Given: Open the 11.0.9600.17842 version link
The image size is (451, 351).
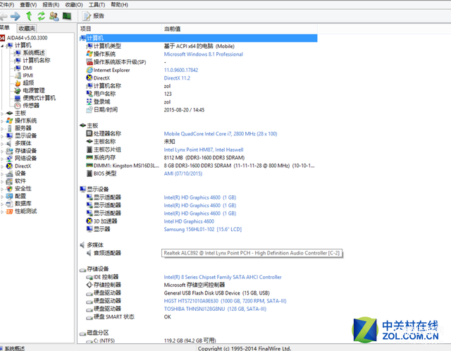Looking at the screenshot, I should (181, 70).
